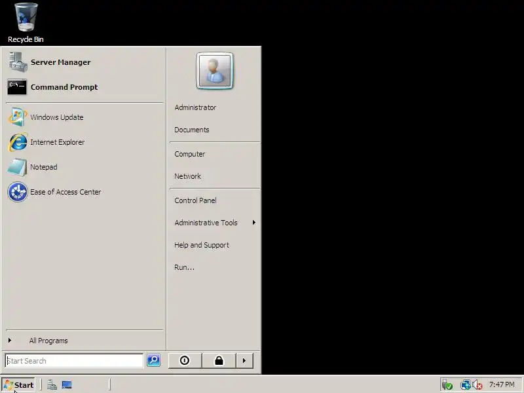524x393 pixels.
Task: Click the Ease of Access Center icon
Action: click(x=18, y=192)
